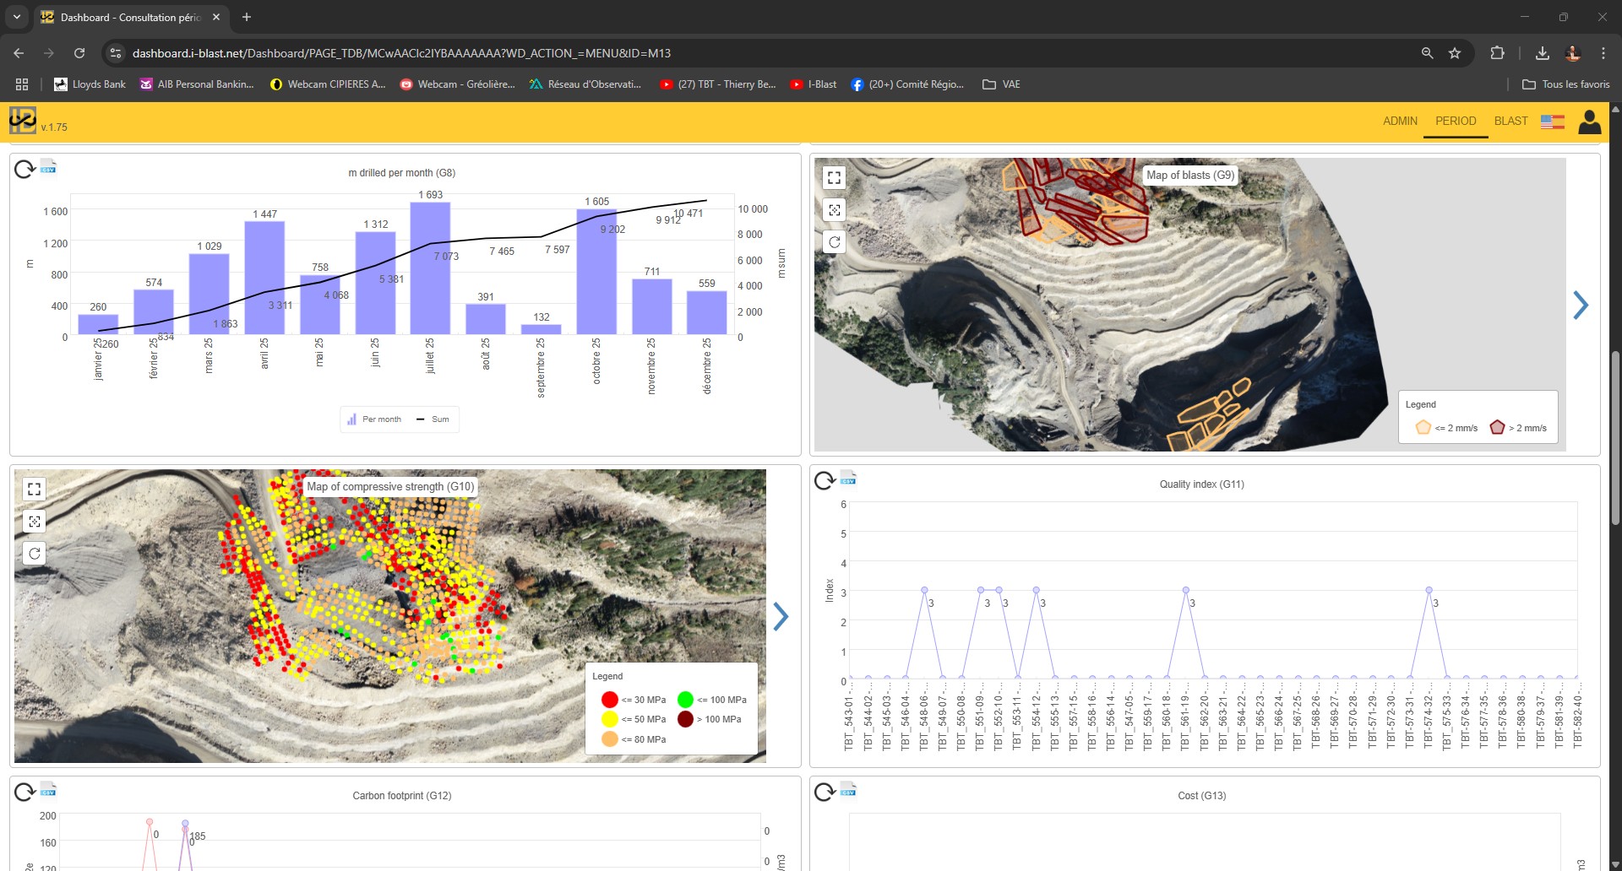
Task: Export m drilled per month chart as CSV
Action: click(48, 166)
